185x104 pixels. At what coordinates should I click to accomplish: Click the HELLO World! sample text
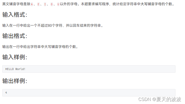[15, 69]
